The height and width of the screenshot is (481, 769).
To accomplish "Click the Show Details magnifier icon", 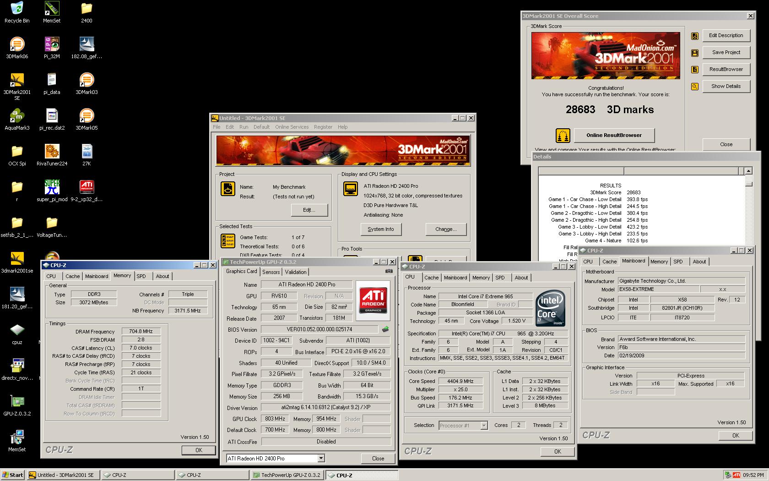I will click(x=695, y=86).
